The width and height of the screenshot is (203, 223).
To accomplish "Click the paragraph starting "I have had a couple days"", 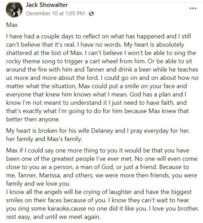I will (x=102, y=78).
